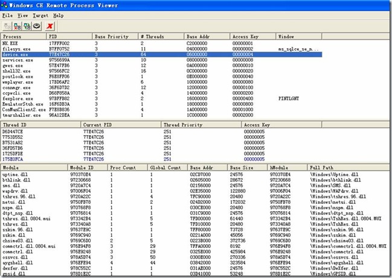Open the Help menu

58,14
